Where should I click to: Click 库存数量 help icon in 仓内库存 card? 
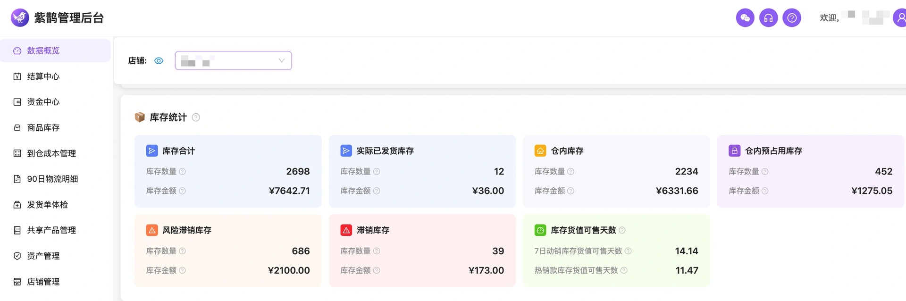pyautogui.click(x=570, y=172)
